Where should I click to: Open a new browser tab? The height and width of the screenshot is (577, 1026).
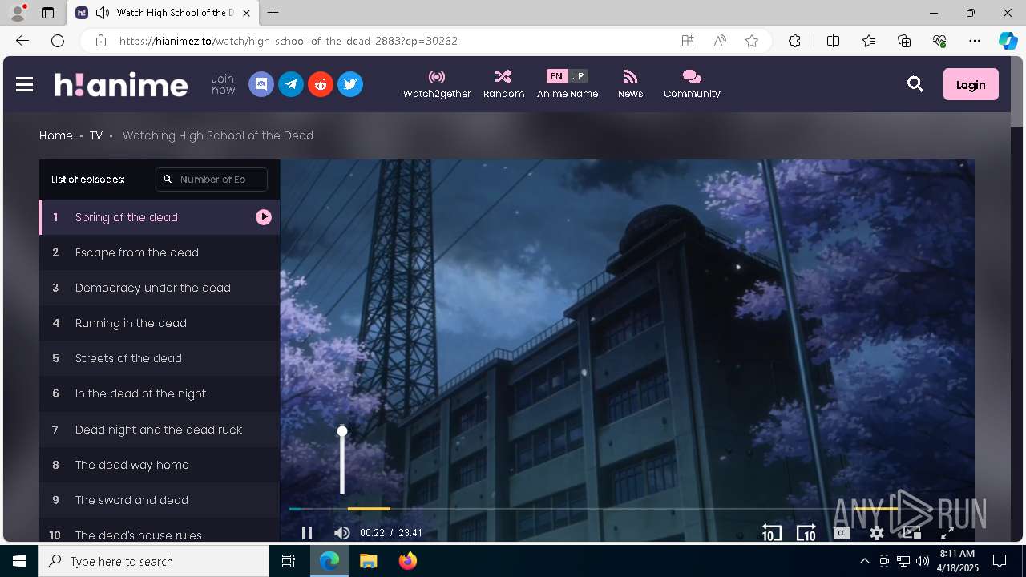[x=273, y=13]
